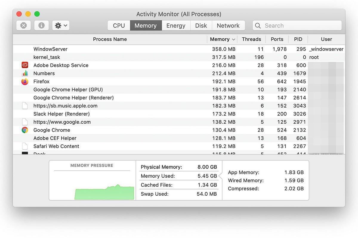Image resolution: width=358 pixels, height=239 pixels.
Task: Select https://www.google.com process name
Action: point(62,122)
